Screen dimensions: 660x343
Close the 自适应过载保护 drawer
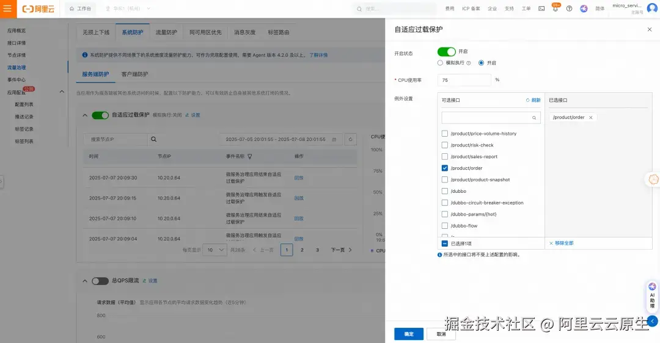[649, 29]
